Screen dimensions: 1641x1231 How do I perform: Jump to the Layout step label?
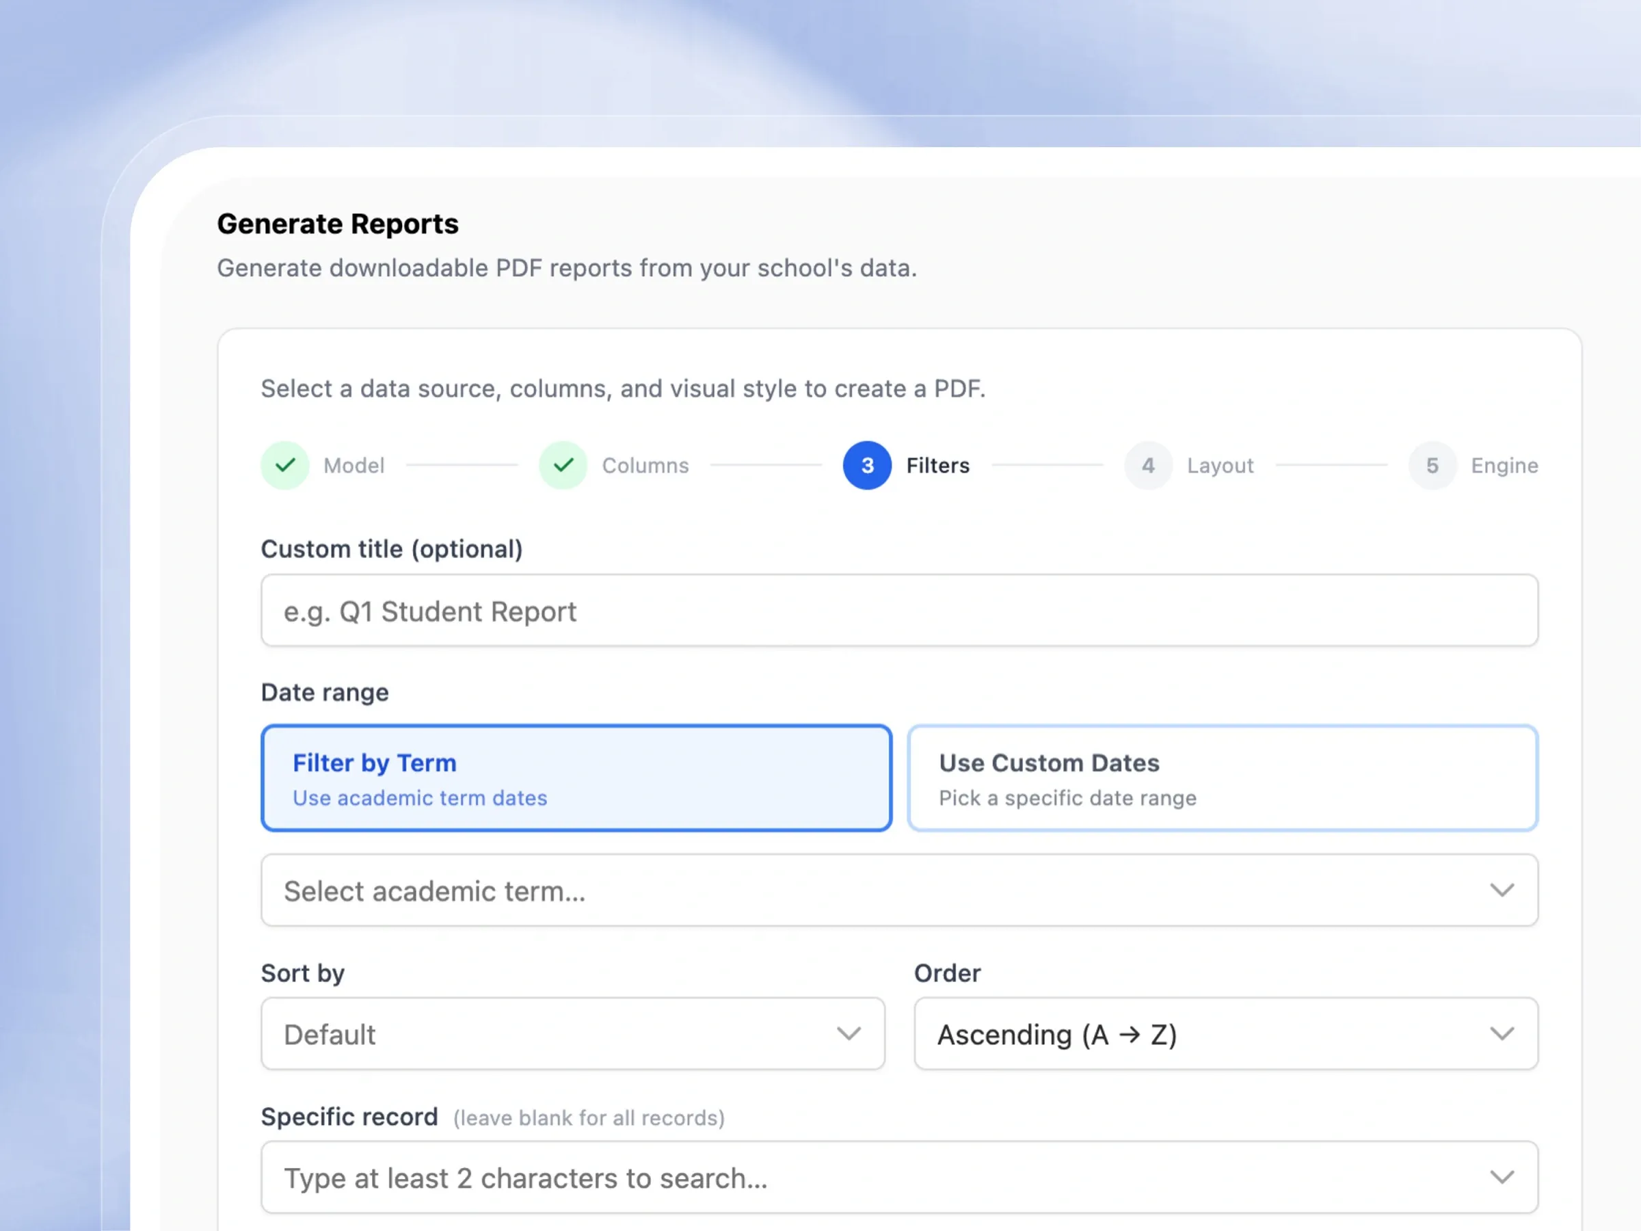pos(1220,466)
